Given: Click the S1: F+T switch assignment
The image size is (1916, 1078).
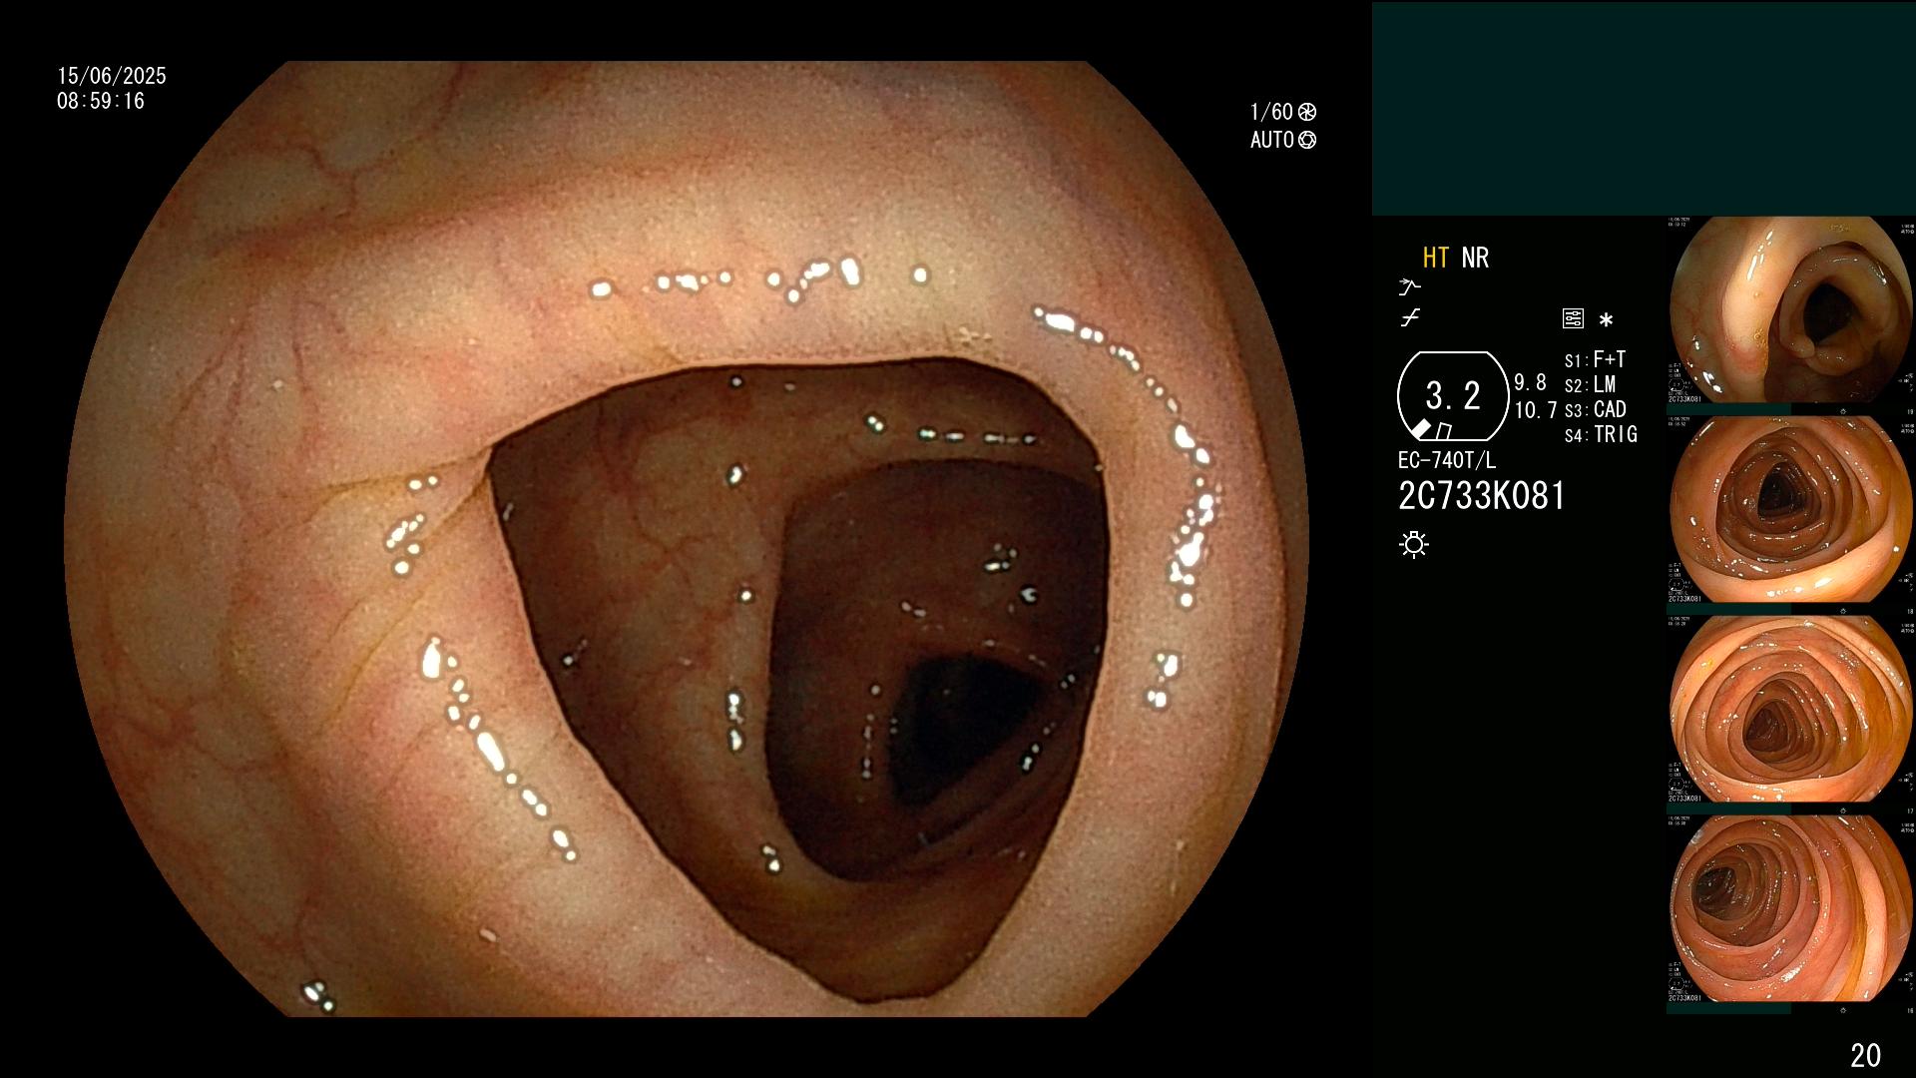Looking at the screenshot, I should click(1595, 359).
